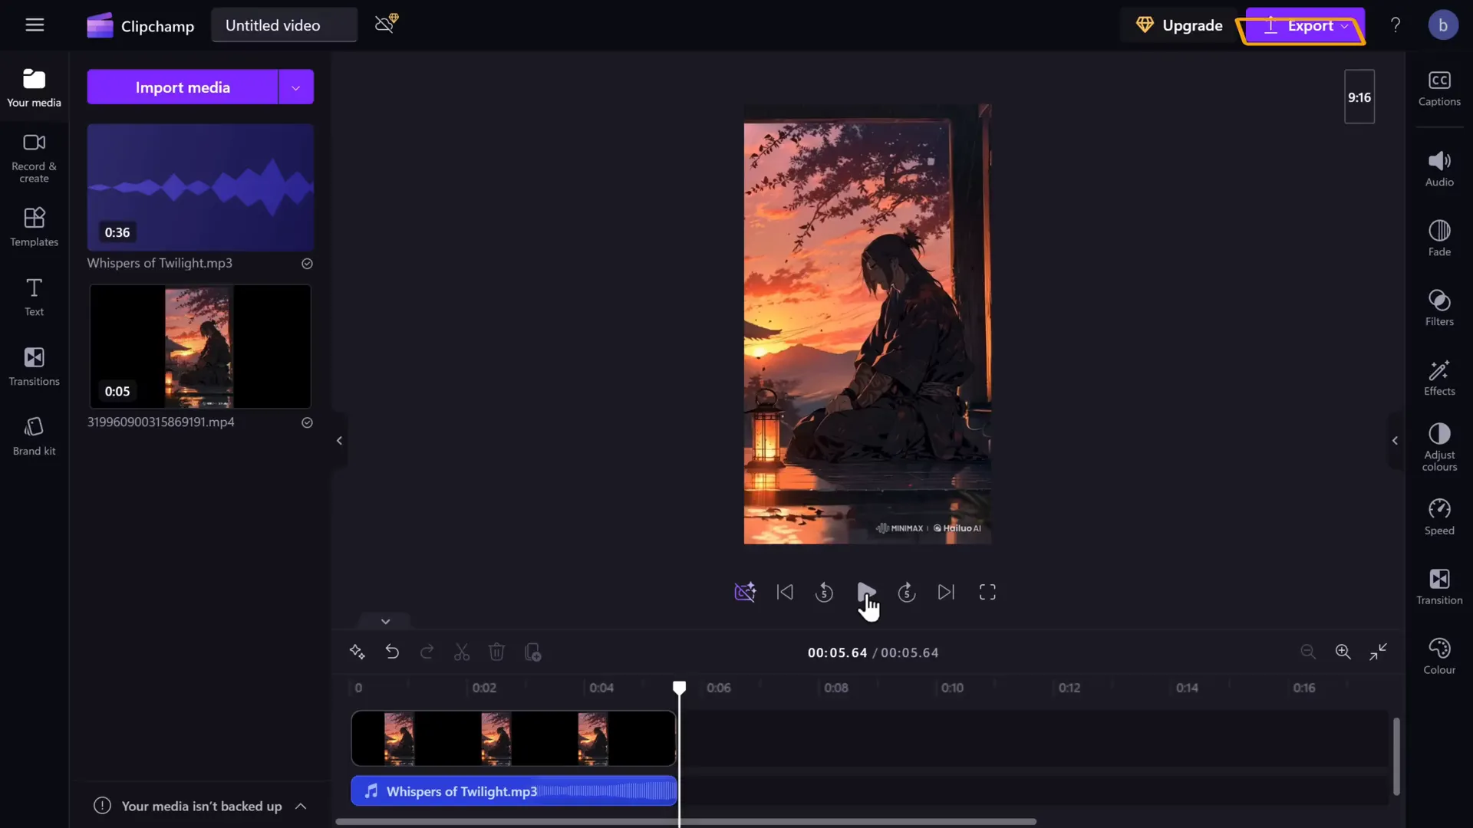
Task: Collapse the left media panel arrow
Action: pos(339,441)
